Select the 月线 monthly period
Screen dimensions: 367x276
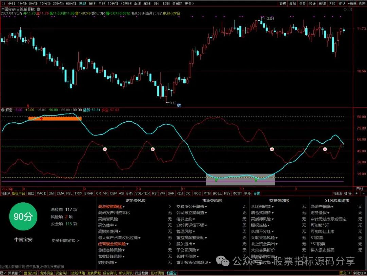click(x=102, y=3)
